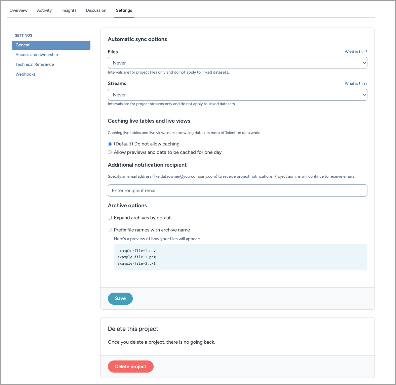
Task: Go to the Discussion tab
Action: click(96, 10)
